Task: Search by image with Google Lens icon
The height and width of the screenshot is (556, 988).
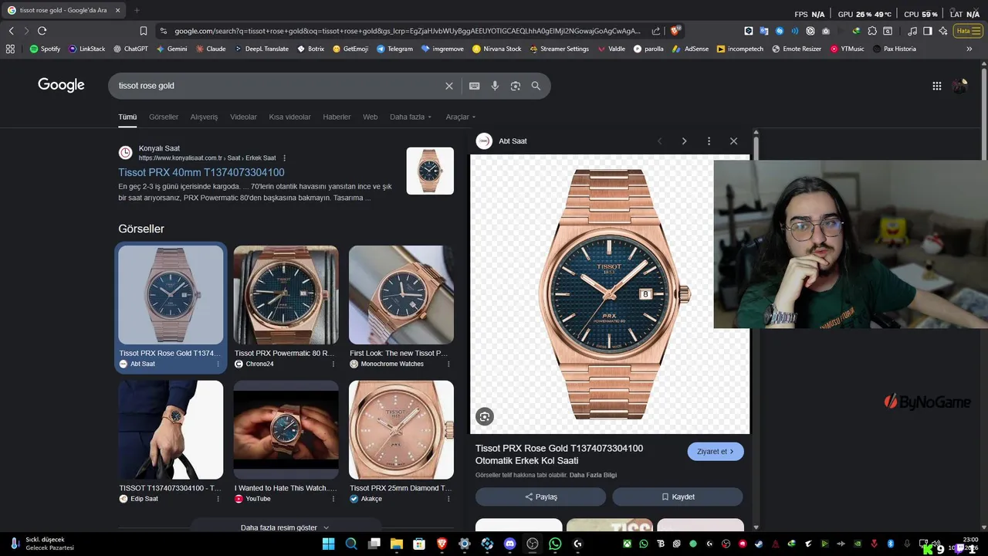Action: coord(516,86)
